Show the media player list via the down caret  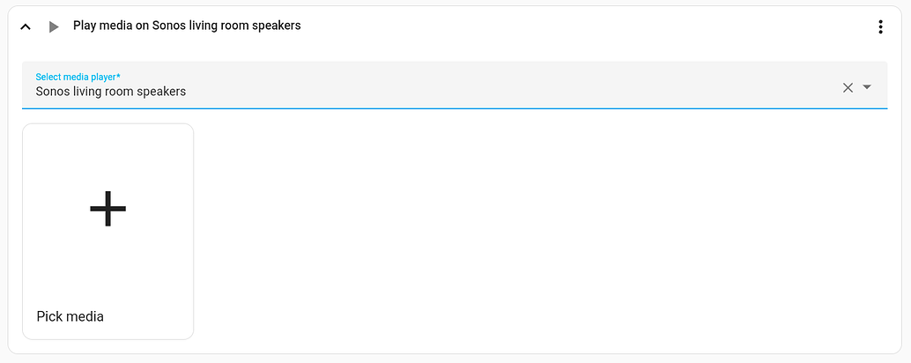867,87
